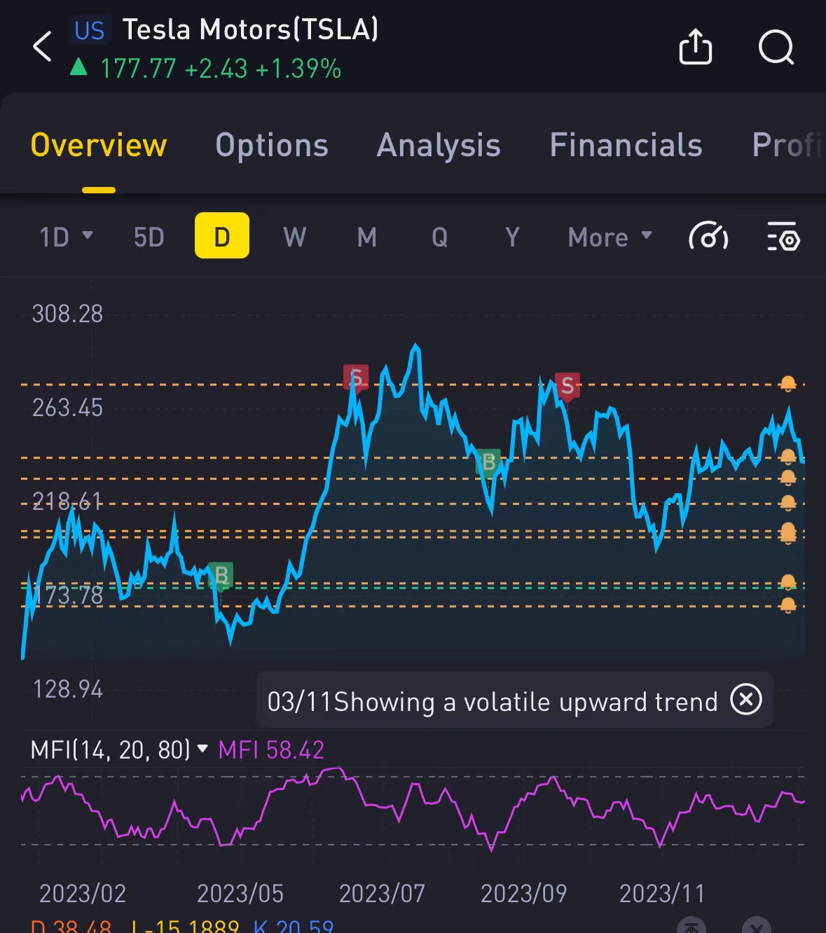Tap the 2023/05 date label

pyautogui.click(x=240, y=893)
